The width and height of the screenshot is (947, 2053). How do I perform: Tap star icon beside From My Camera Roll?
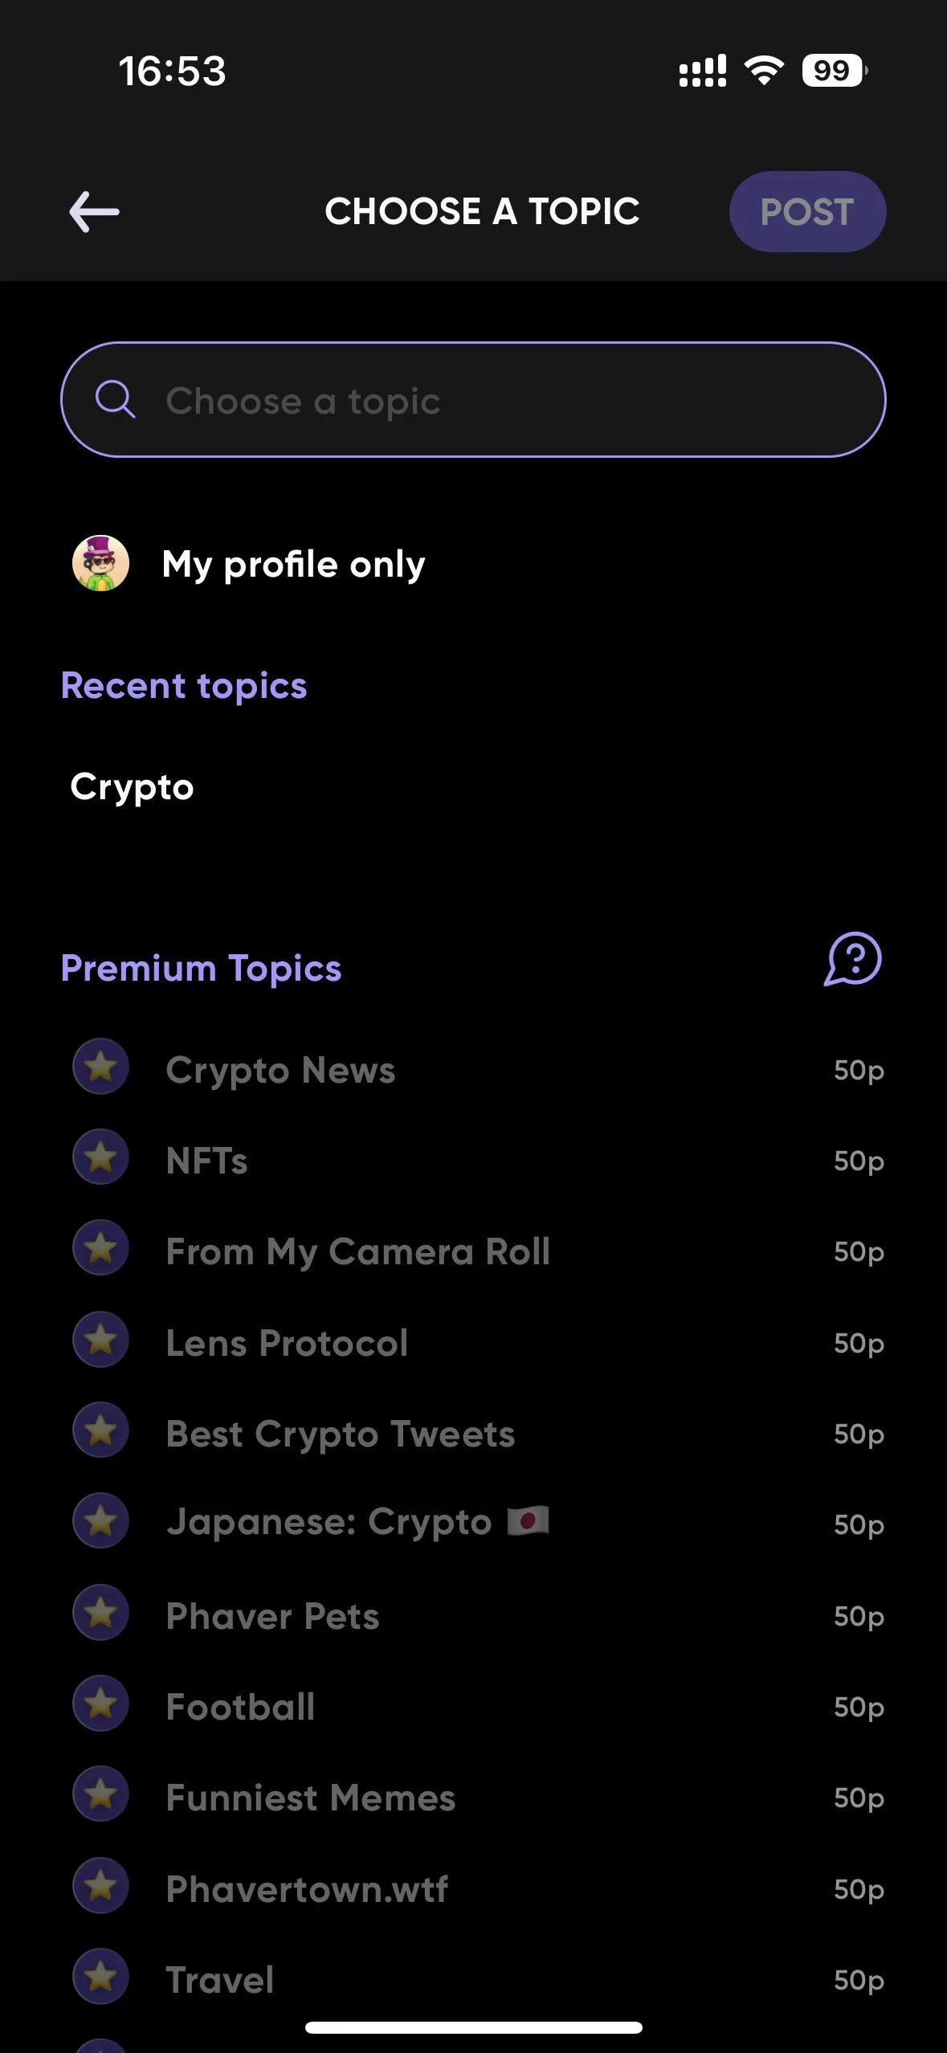(x=100, y=1249)
